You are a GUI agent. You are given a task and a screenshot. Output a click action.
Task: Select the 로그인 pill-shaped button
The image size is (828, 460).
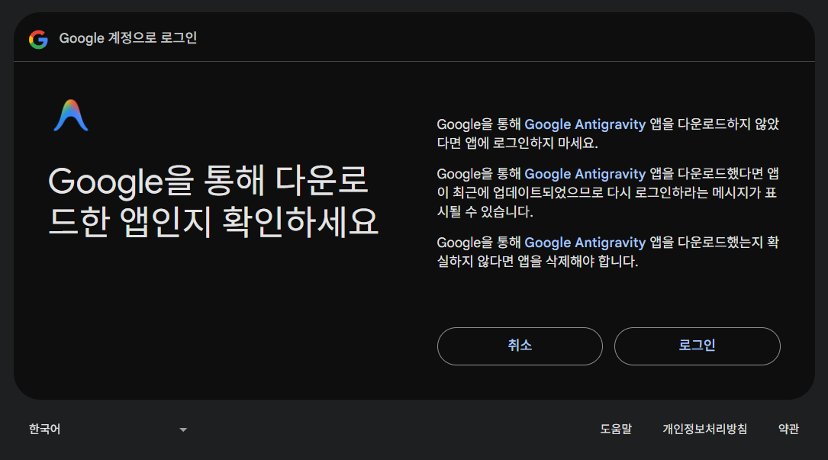[697, 346]
